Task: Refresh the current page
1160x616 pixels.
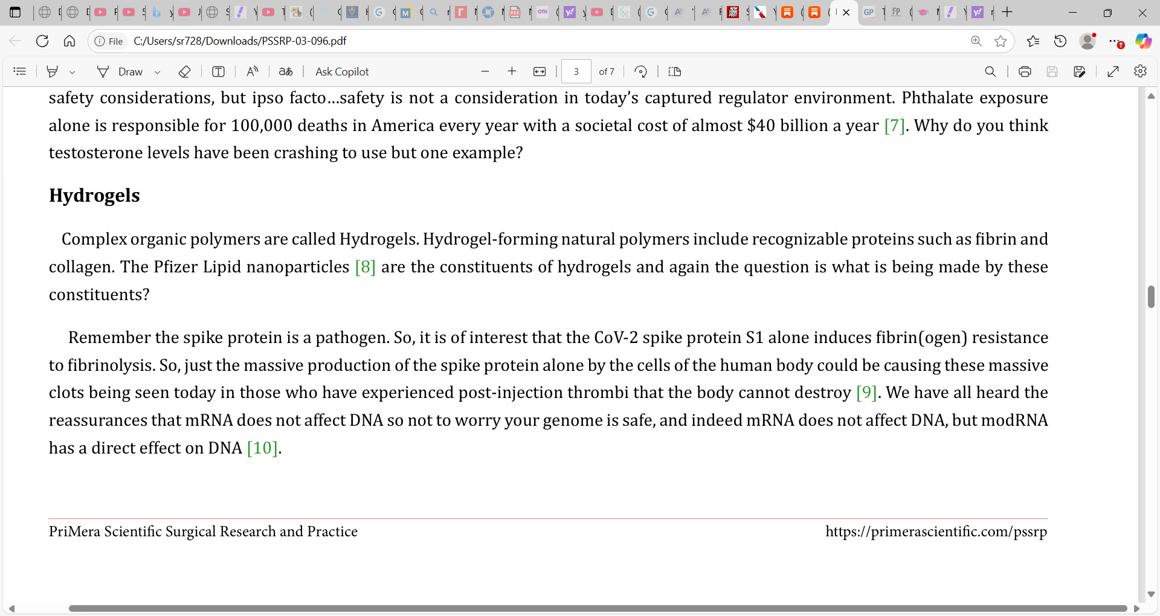Action: pos(42,41)
